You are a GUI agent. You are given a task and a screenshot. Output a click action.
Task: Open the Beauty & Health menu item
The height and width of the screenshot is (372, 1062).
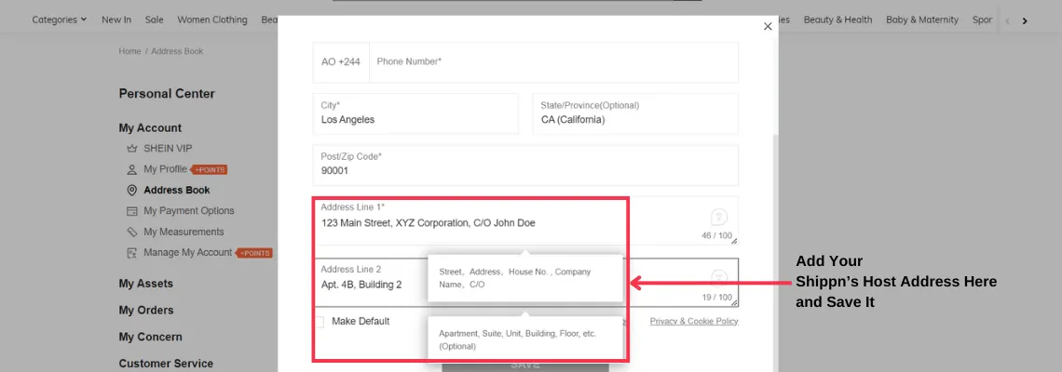[837, 20]
